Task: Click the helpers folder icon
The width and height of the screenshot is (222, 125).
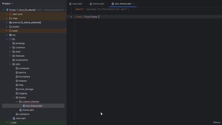Action: pyautogui.click(x=17, y=81)
